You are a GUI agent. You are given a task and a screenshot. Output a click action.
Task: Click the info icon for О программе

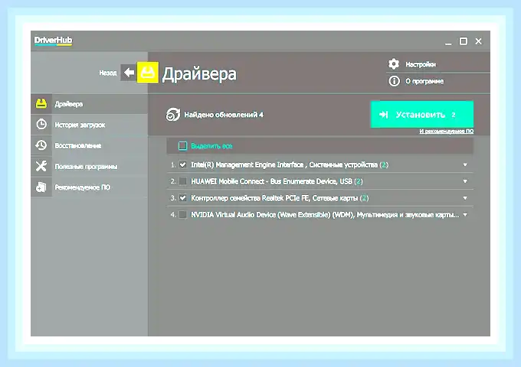click(394, 81)
